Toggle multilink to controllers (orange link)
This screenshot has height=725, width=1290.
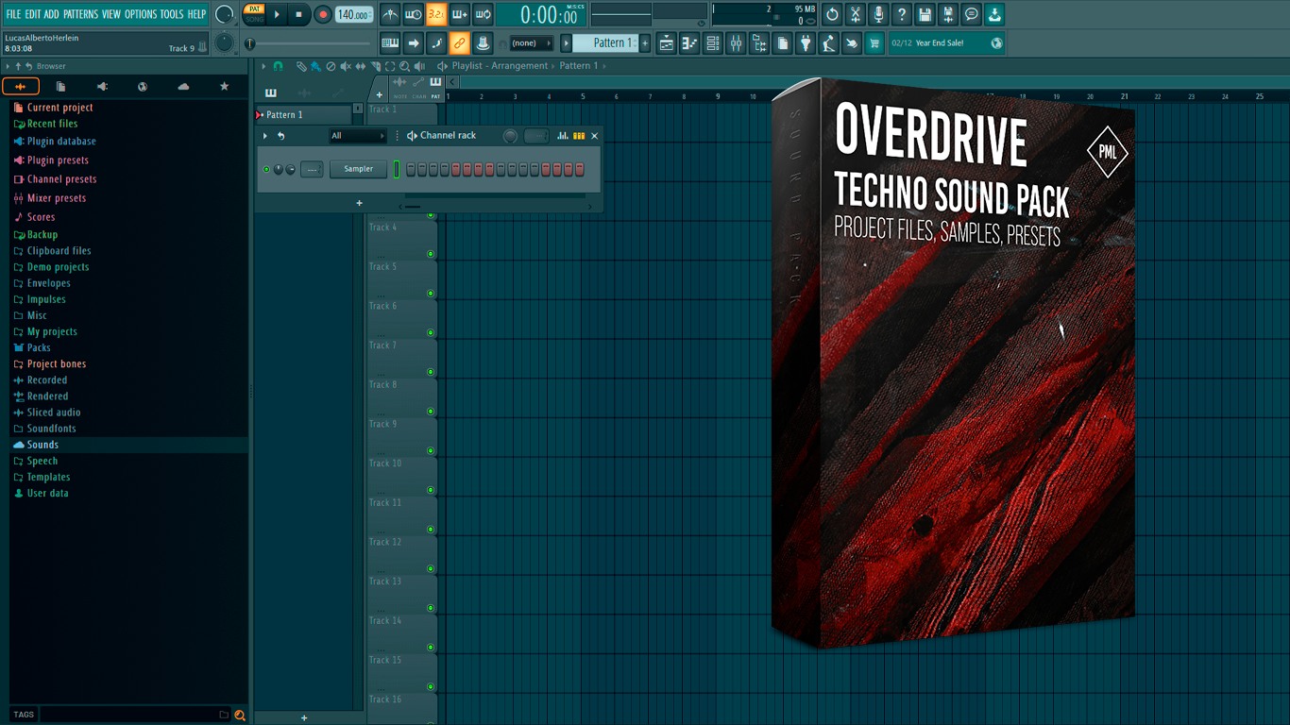[460, 43]
